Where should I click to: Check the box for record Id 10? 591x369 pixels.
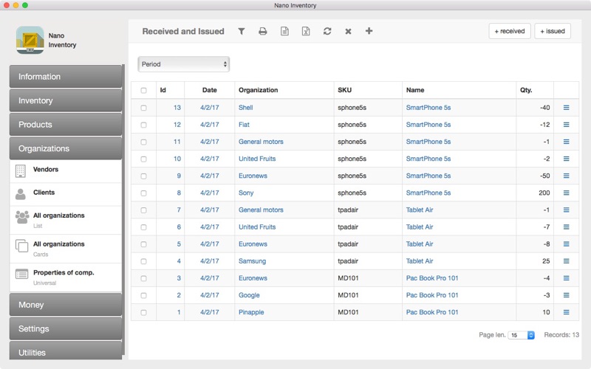pyautogui.click(x=143, y=159)
